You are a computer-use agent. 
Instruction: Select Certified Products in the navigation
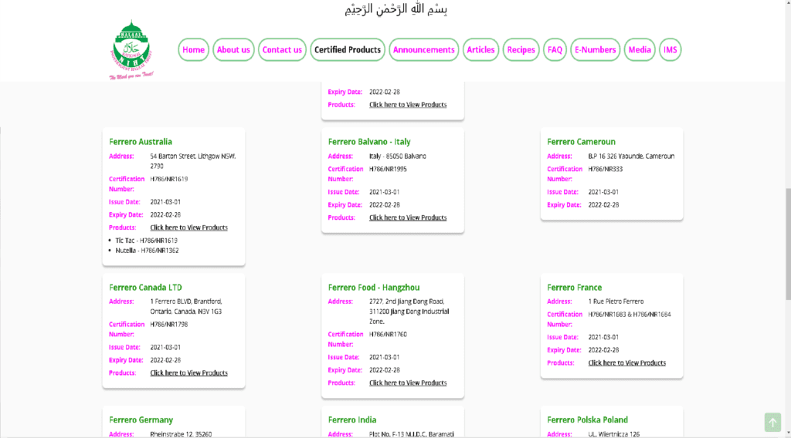tap(348, 50)
